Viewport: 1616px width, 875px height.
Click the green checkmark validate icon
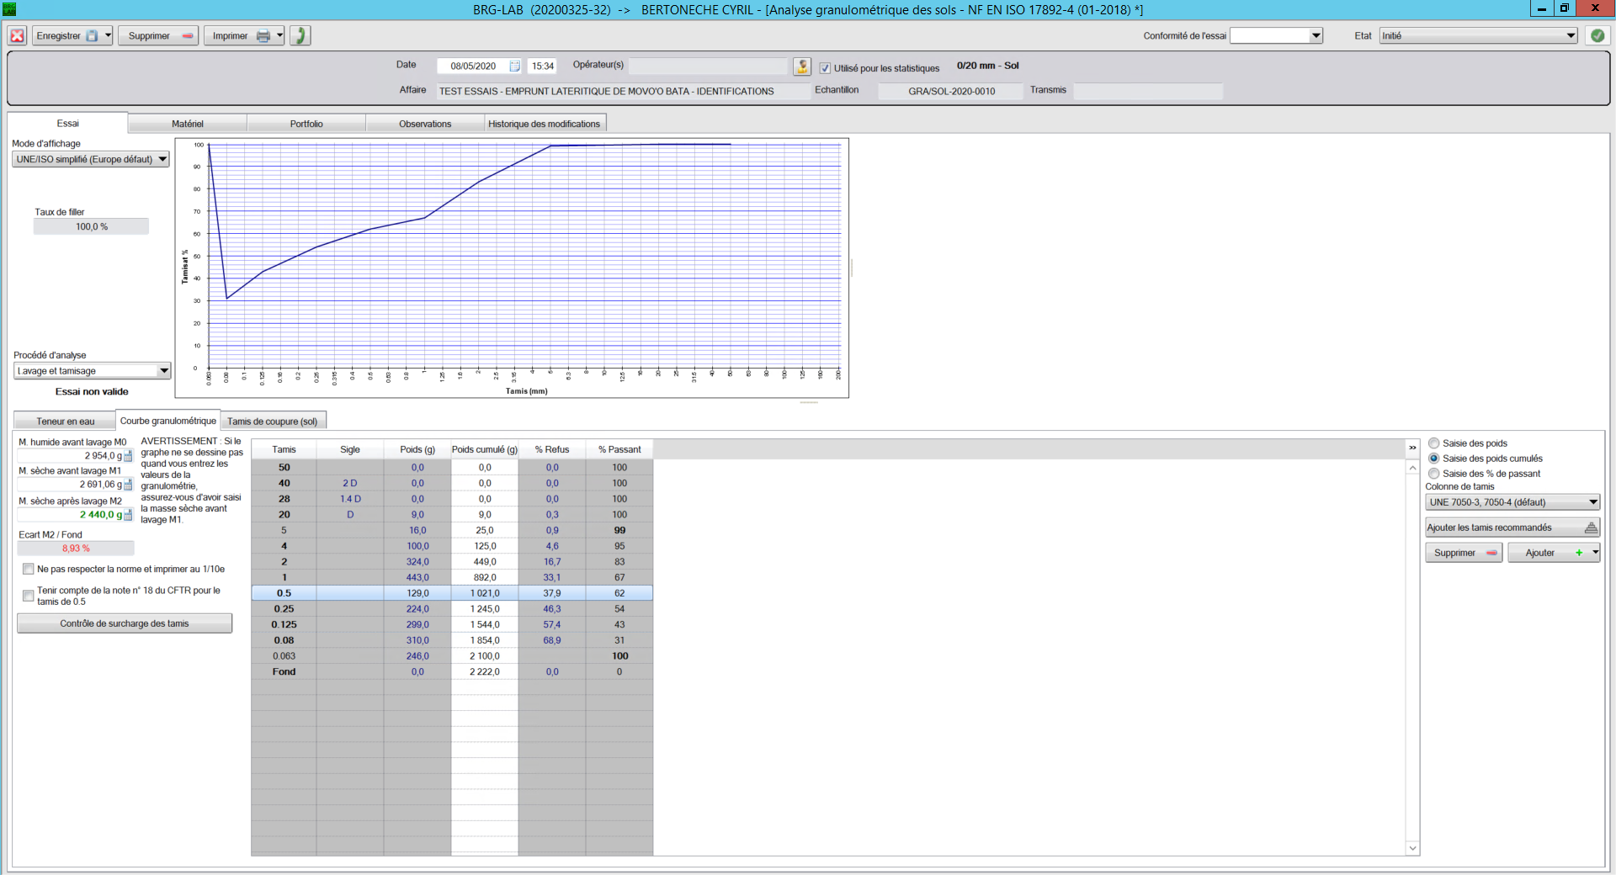(x=1597, y=36)
